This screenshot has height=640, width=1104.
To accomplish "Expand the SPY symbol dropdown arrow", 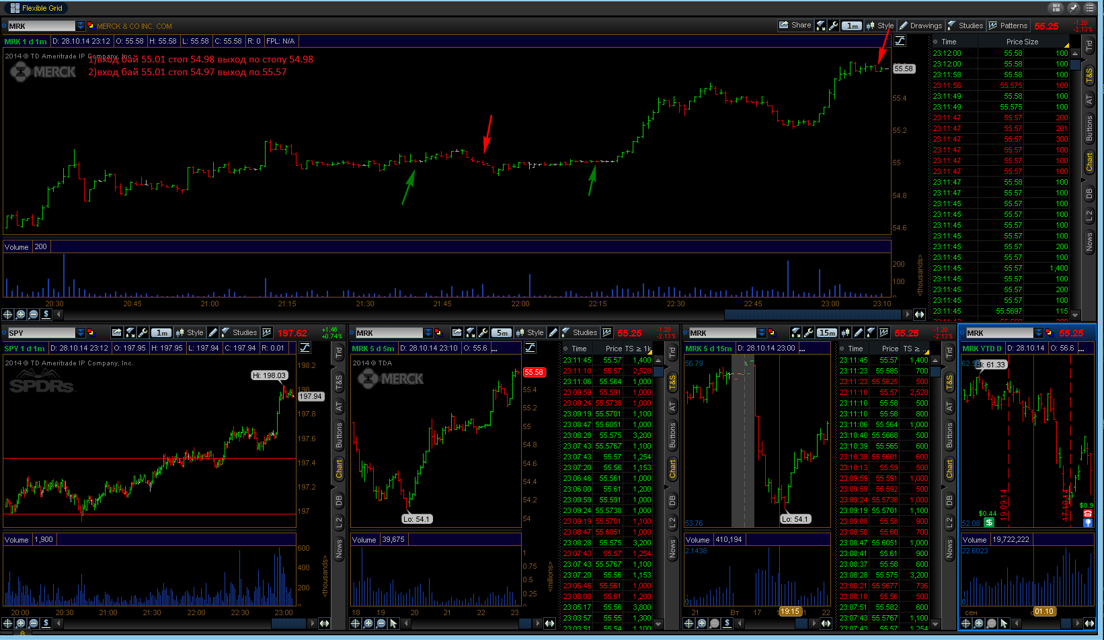I will point(81,333).
